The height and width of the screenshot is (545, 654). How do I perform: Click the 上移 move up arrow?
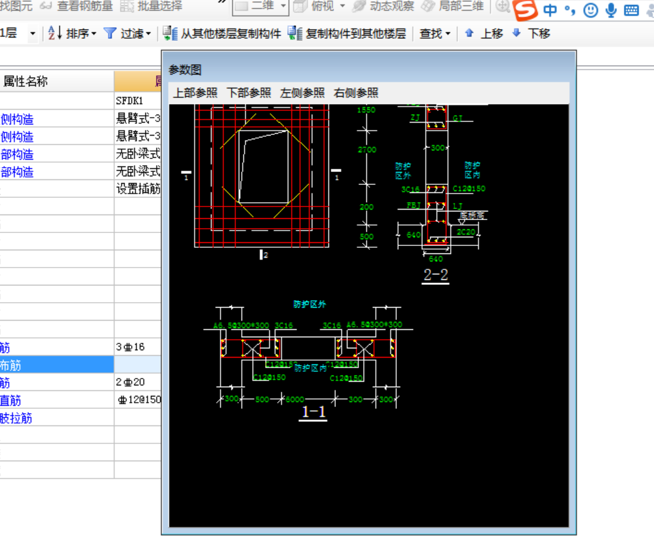(x=469, y=33)
